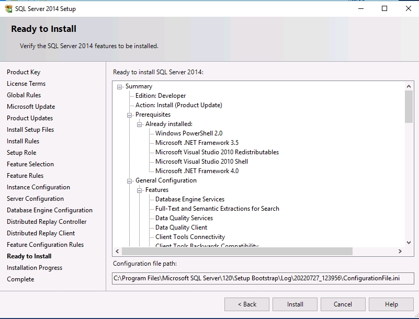Collapse the Already installed node
The image size is (419, 319).
(x=139, y=124)
